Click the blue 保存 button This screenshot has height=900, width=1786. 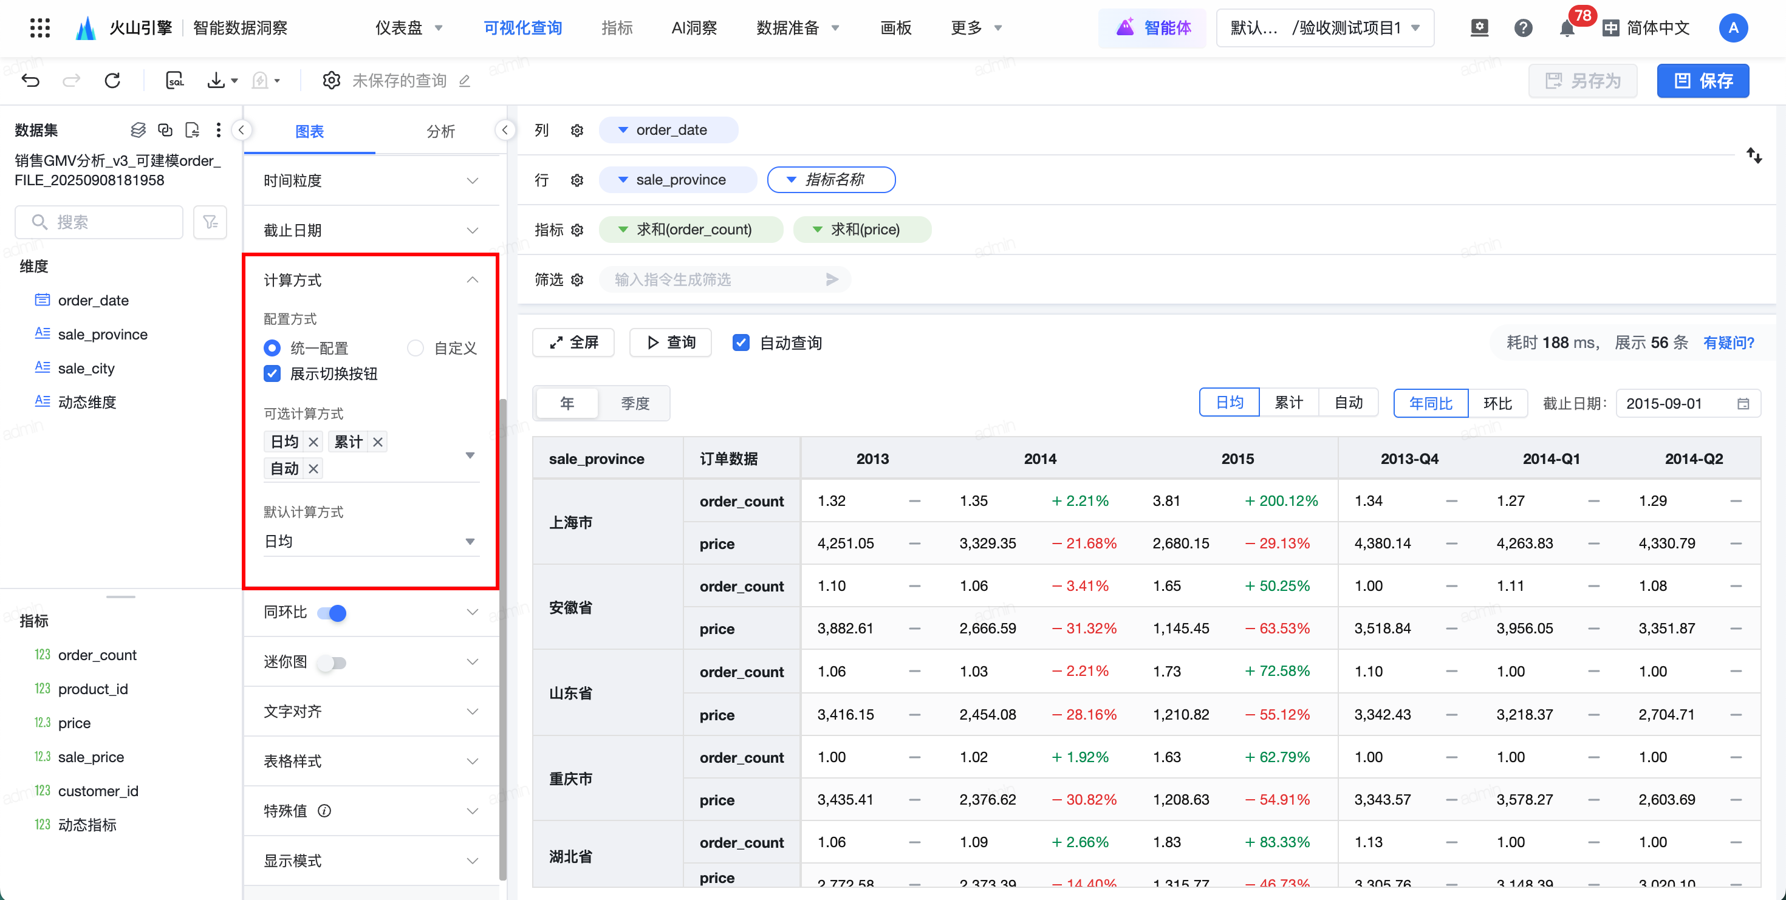pos(1702,80)
